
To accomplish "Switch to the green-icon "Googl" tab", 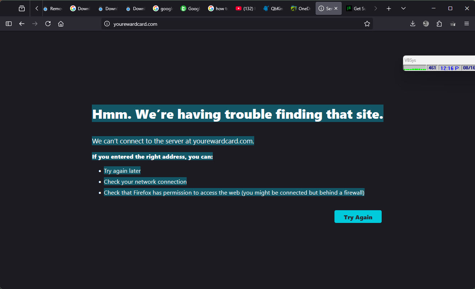I will click(191, 8).
